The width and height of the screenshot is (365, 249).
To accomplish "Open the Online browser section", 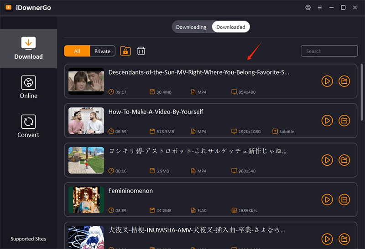I will [x=28, y=87].
